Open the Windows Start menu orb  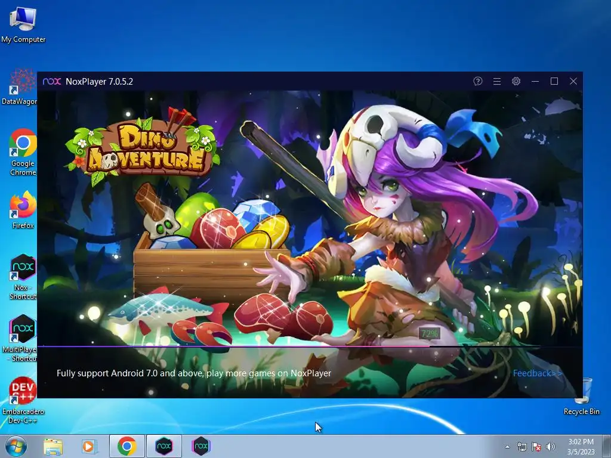pos(16,446)
